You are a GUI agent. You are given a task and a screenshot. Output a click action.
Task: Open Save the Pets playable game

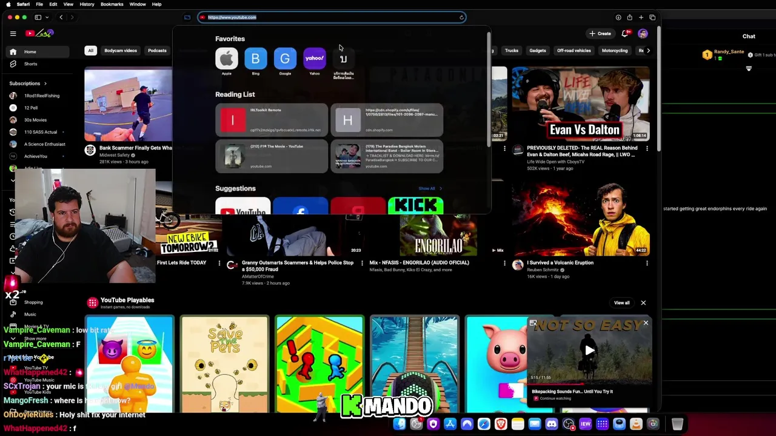point(224,364)
